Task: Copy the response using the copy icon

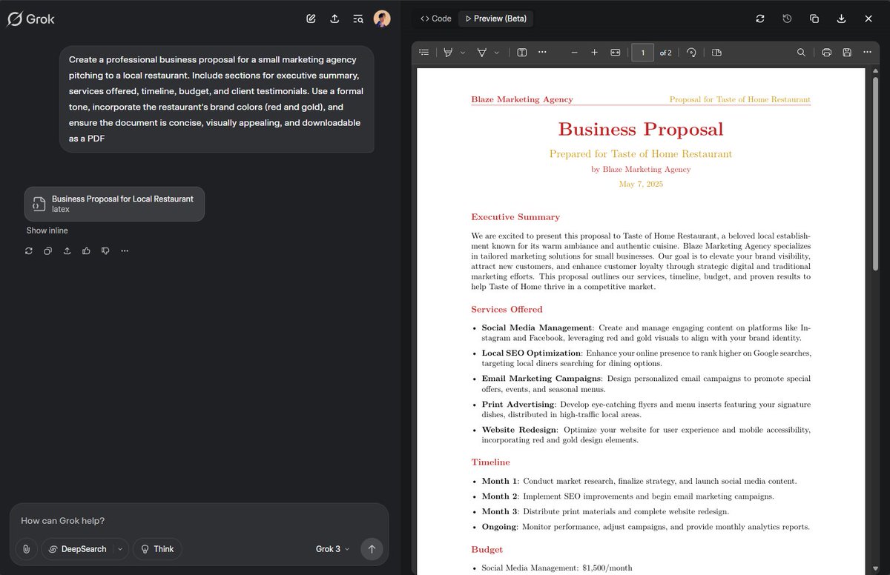Action: coord(48,251)
